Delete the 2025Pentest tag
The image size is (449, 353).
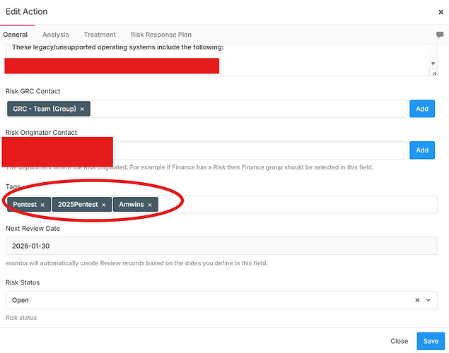coord(103,205)
